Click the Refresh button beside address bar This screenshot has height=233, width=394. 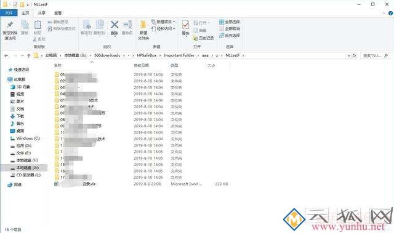(355, 55)
